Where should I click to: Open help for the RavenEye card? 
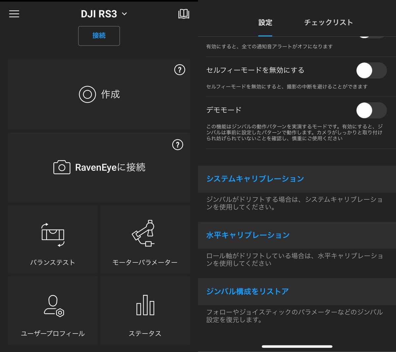pos(178,144)
